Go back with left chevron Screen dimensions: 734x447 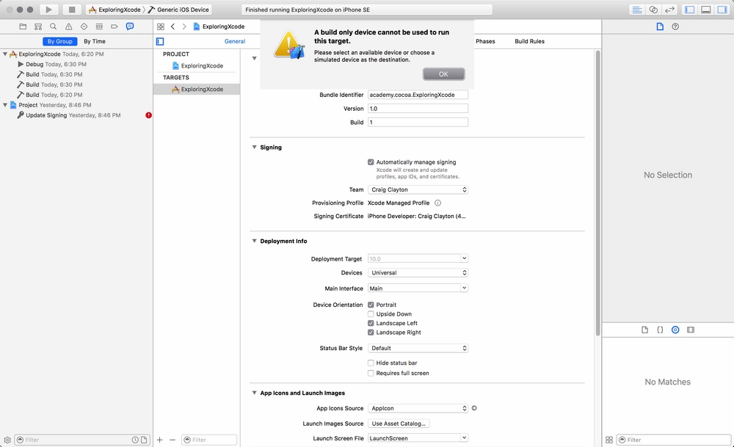pyautogui.click(x=172, y=26)
